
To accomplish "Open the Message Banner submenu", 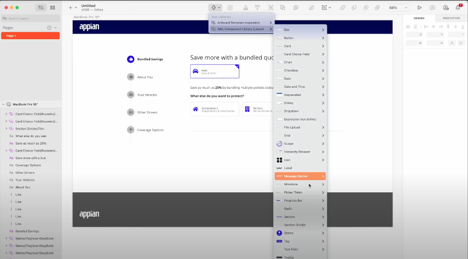I will click(x=300, y=176).
